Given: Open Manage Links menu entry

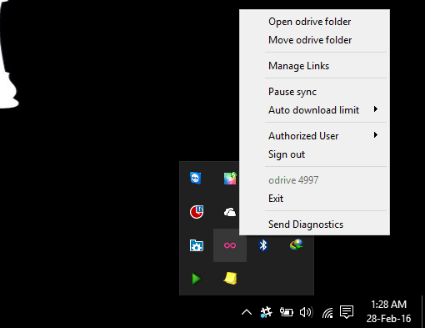Looking at the screenshot, I should 314,66.
